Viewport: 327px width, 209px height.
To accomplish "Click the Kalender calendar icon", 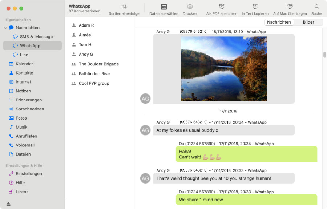I will pyautogui.click(x=11, y=64).
